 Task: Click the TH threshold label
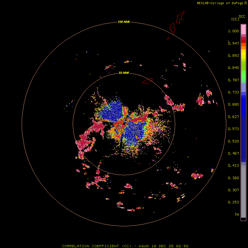(x=237, y=215)
